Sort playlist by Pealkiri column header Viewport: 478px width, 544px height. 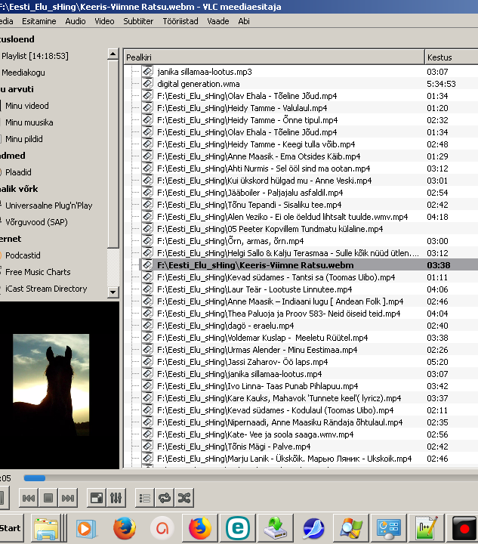(x=272, y=57)
